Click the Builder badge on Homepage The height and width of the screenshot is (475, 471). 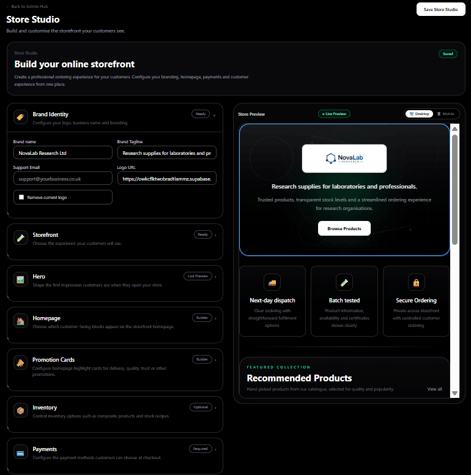click(x=202, y=318)
